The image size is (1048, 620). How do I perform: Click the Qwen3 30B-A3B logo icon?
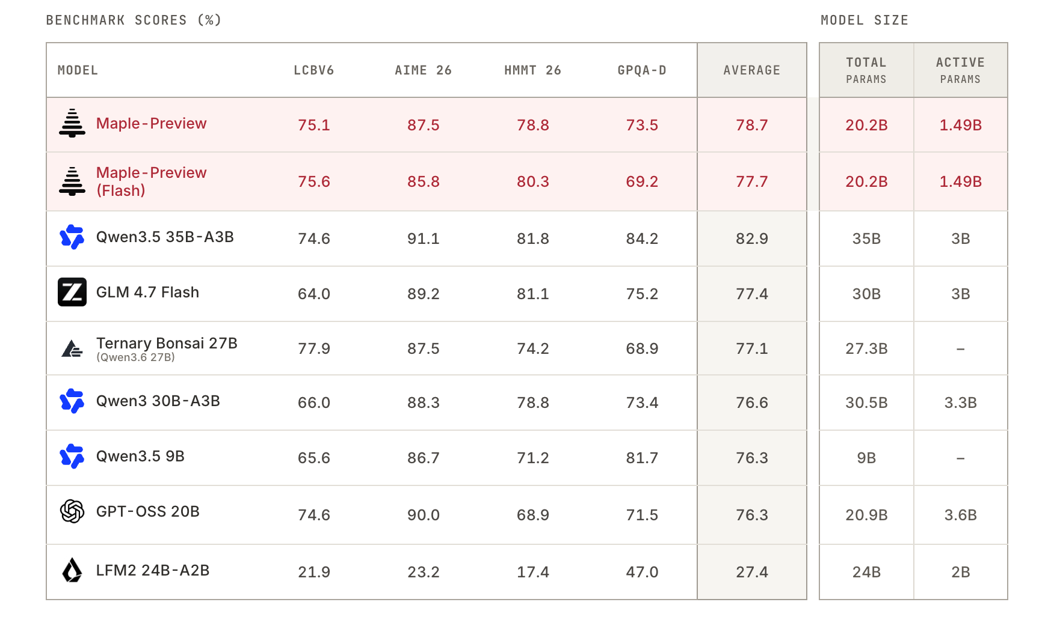(x=72, y=401)
